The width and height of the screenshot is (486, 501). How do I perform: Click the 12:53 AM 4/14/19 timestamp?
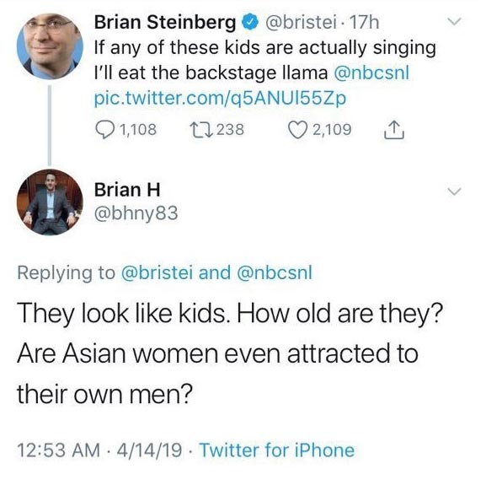click(x=99, y=450)
